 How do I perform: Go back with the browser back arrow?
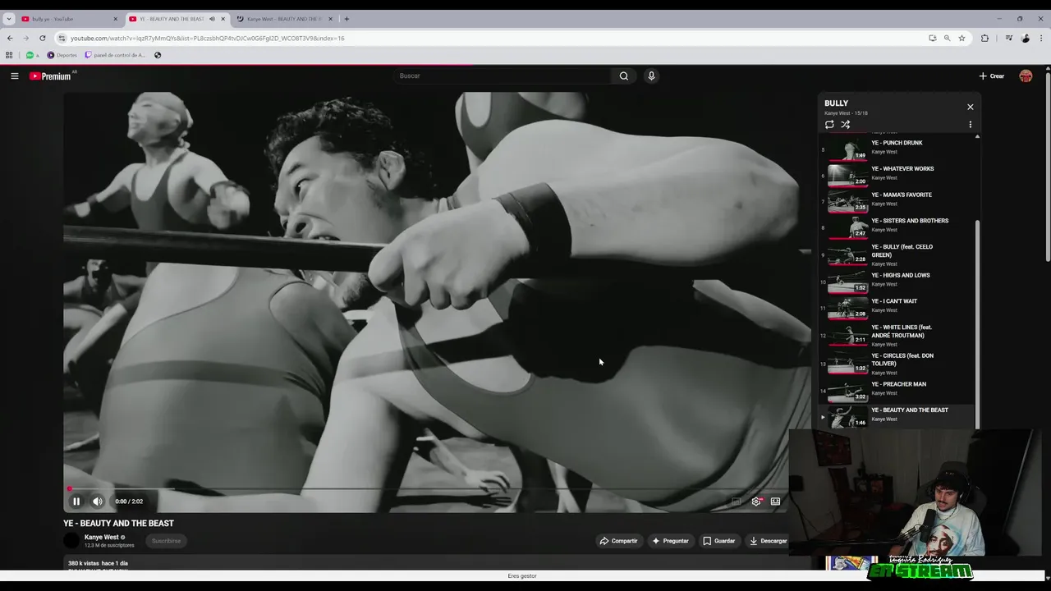pyautogui.click(x=10, y=38)
